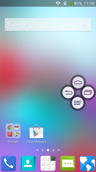Open the app drawer grid icon
Screen dimensions: 96x172
coord(48,163)
